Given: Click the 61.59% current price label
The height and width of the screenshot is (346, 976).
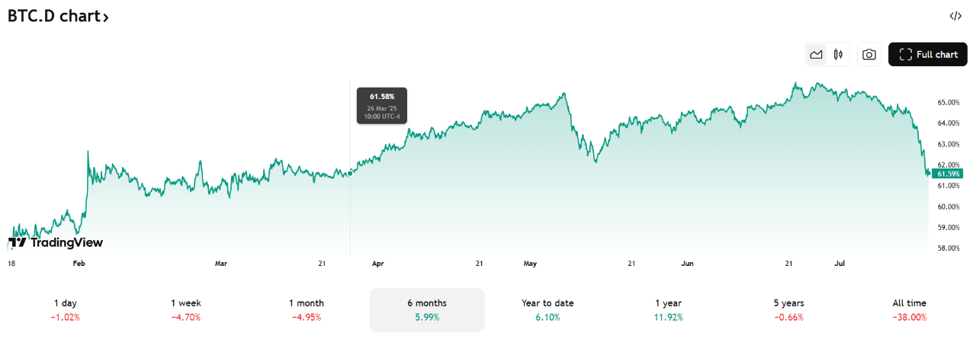Looking at the screenshot, I should click(x=945, y=174).
